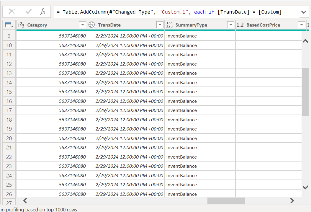The height and width of the screenshot is (212, 311).
Task: Change TransDate column datetimezone type icon
Action: coord(92,25)
